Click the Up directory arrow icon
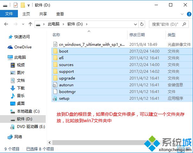The width and height of the screenshot is (193, 153). coord(30,24)
